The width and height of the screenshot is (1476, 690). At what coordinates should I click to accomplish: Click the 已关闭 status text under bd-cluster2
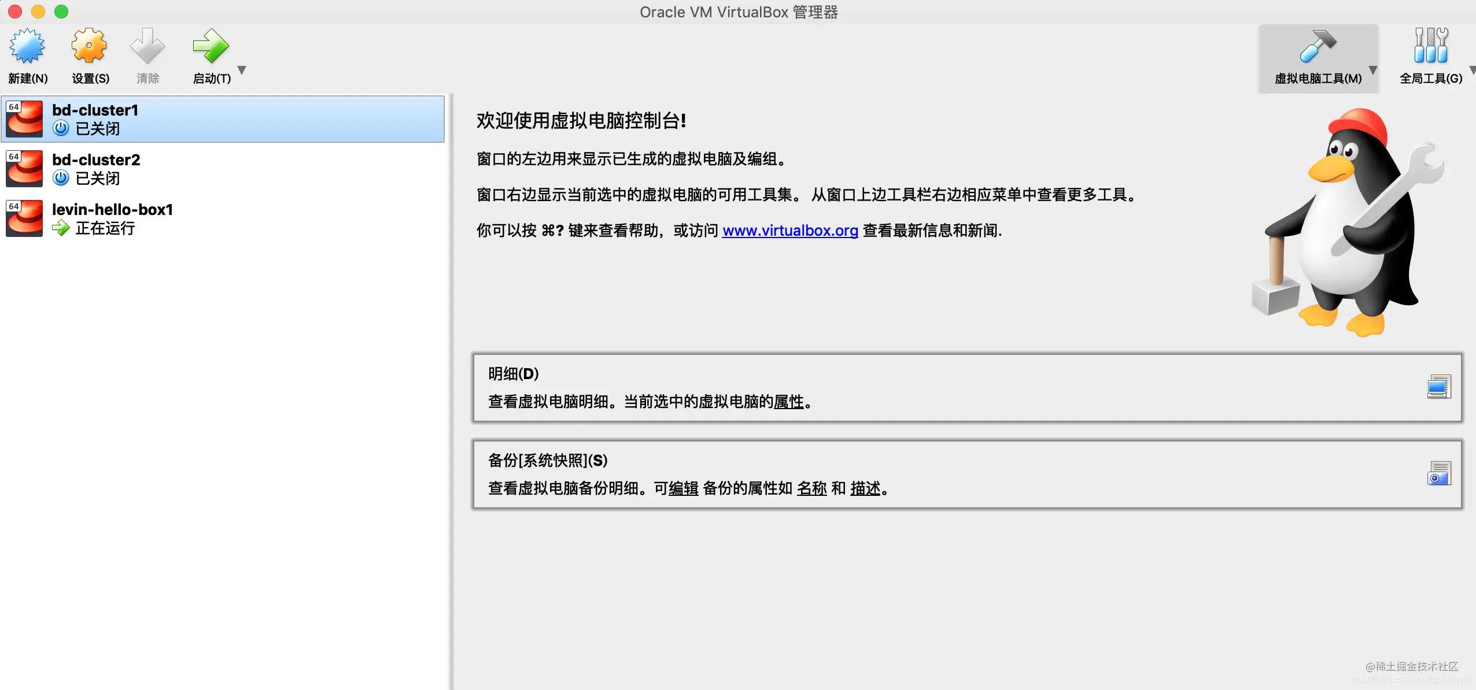98,178
